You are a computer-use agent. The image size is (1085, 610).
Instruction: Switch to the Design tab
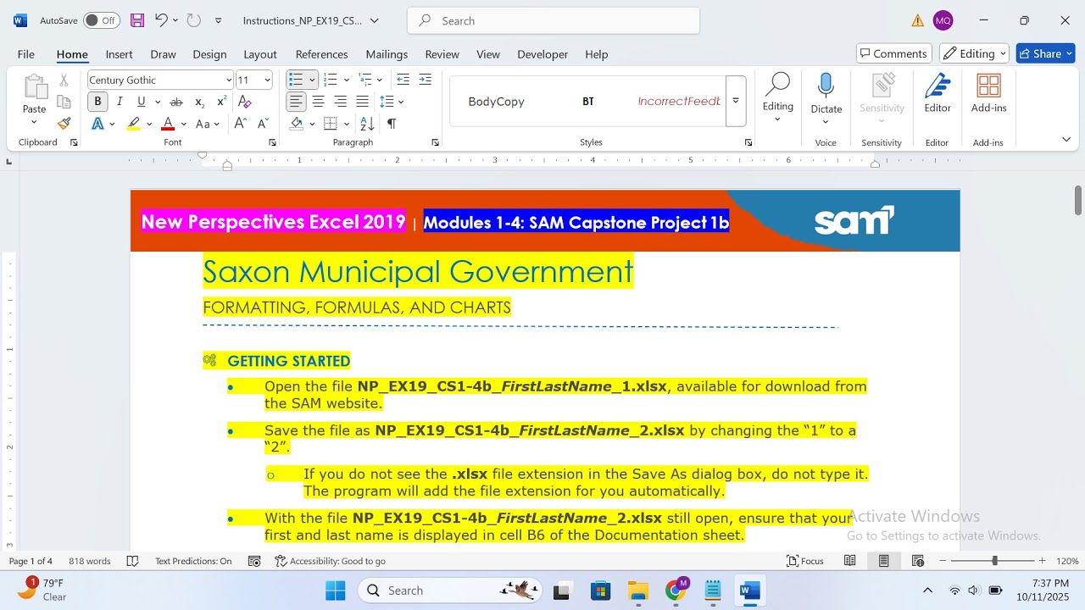pyautogui.click(x=209, y=54)
